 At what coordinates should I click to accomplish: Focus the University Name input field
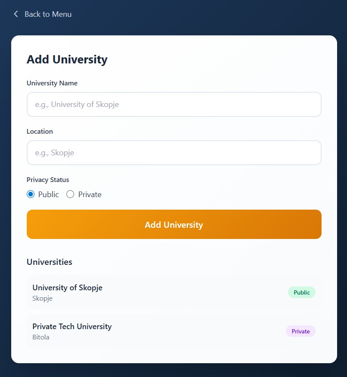coord(174,104)
